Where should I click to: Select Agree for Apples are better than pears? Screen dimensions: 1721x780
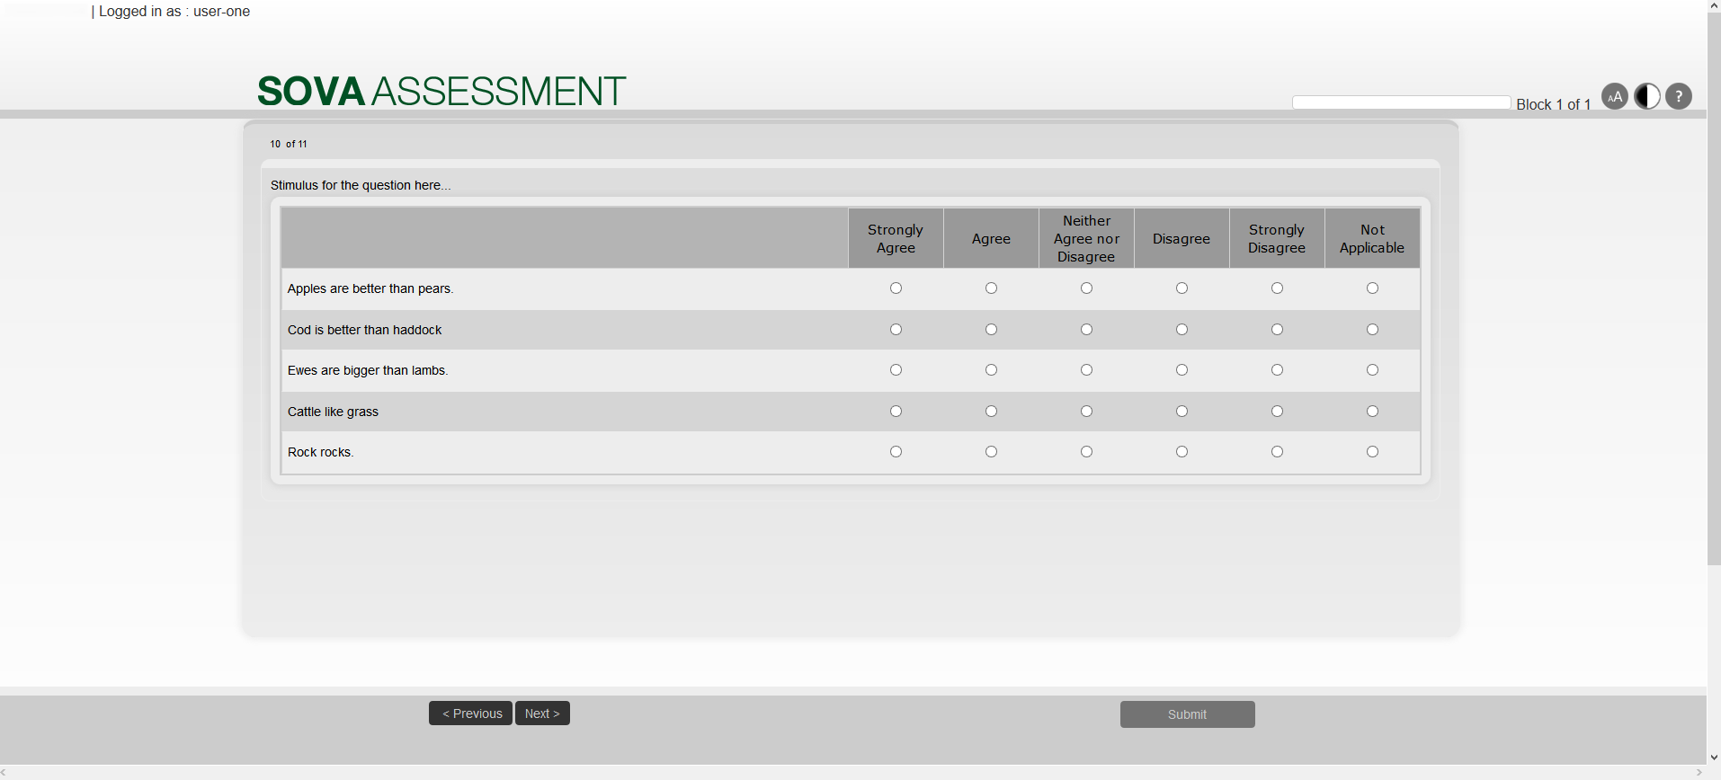point(991,288)
